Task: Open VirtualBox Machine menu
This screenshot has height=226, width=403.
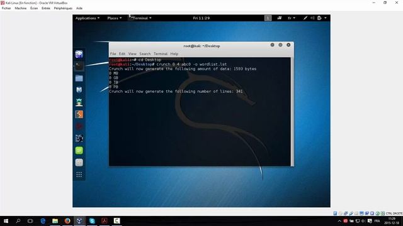Action: click(21, 8)
